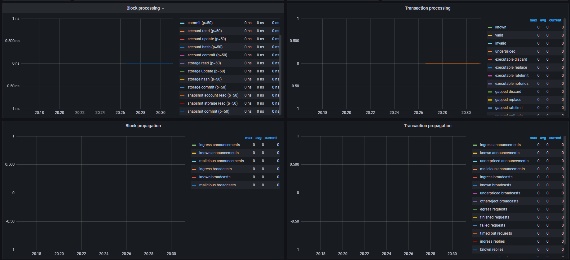Toggle the storage read (p=50) series
Screen dimensions: 570x260
204,63
